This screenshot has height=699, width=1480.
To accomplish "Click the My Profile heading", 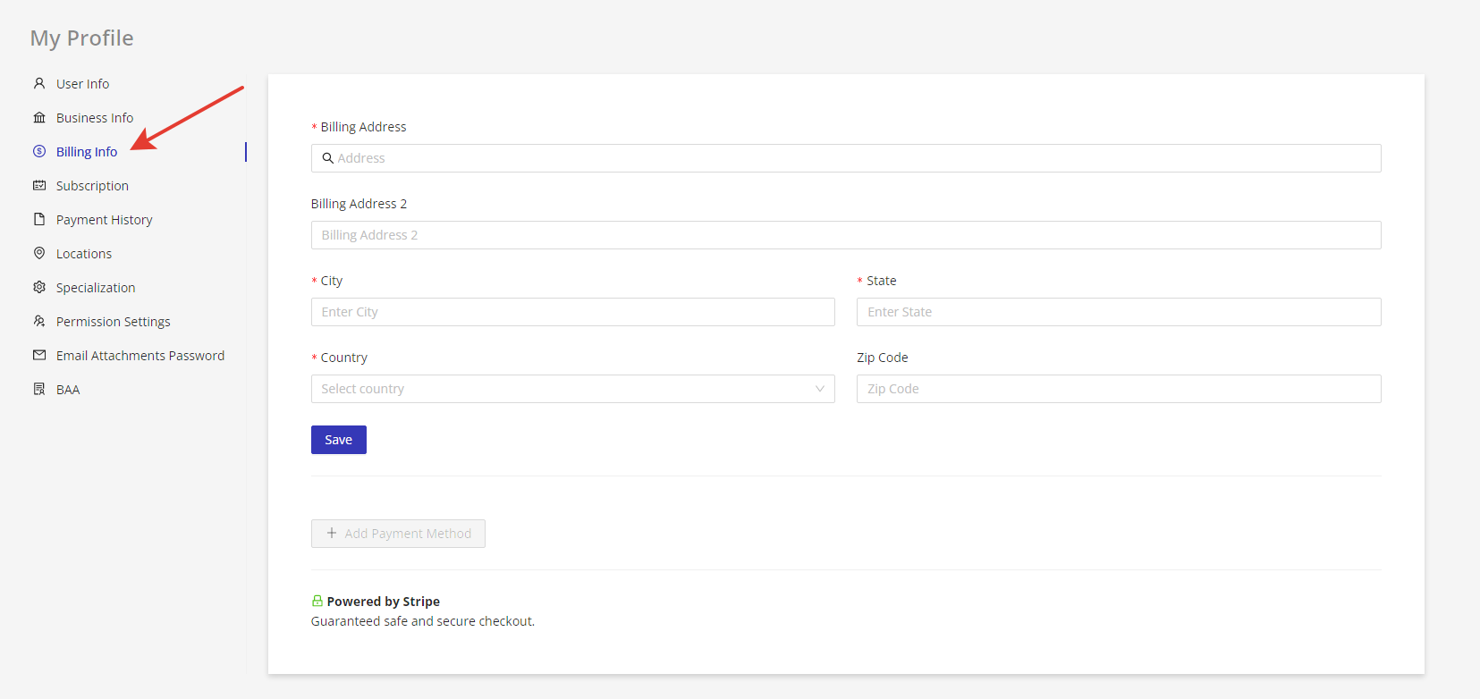I will coord(81,38).
